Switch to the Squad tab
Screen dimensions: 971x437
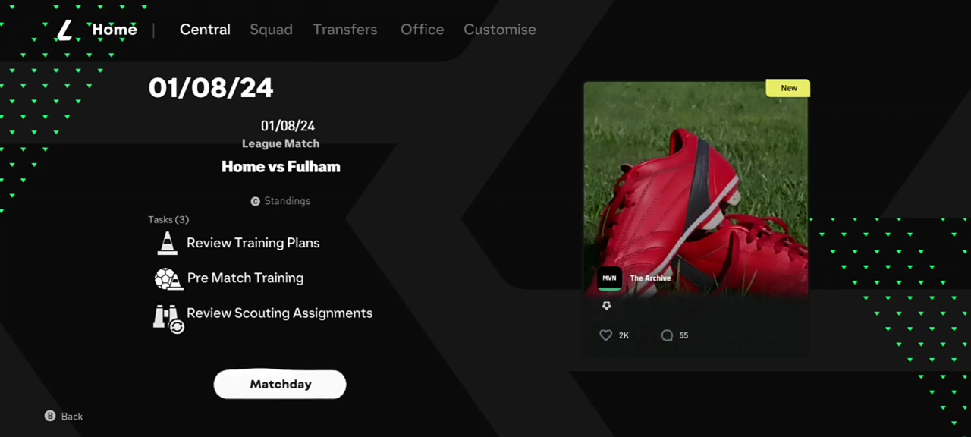click(271, 30)
